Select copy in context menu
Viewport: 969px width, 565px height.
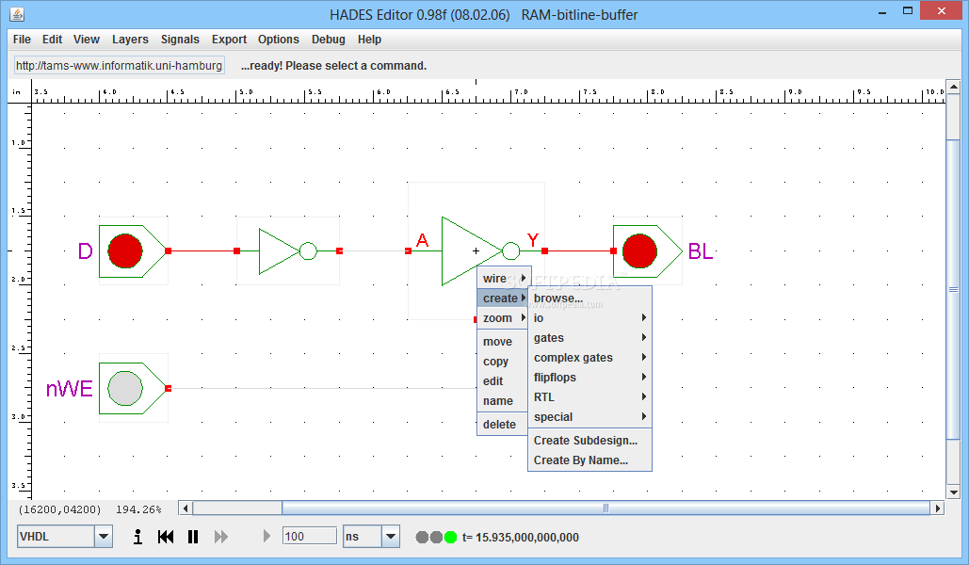click(x=503, y=361)
